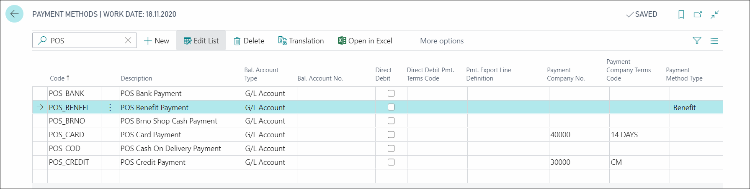This screenshot has height=189, width=750.
Task: Open Payment Company No. column header
Action: coord(566,74)
